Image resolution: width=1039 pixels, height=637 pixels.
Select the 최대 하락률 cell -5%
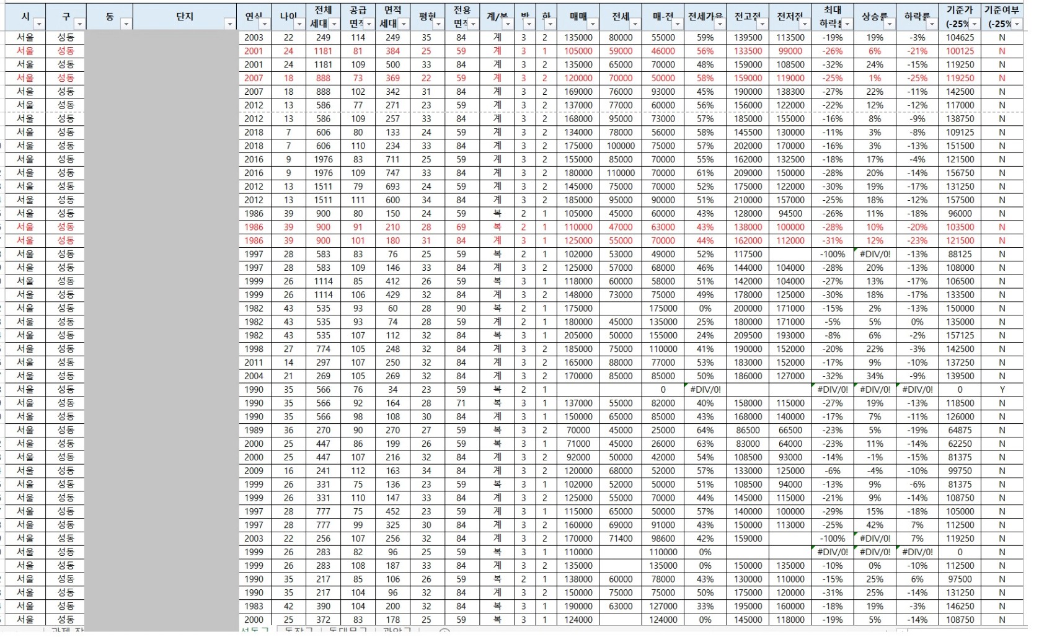click(x=833, y=322)
